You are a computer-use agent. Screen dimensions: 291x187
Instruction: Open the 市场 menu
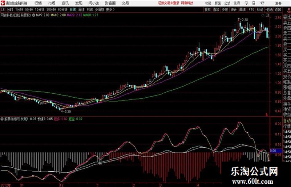click(52, 3)
